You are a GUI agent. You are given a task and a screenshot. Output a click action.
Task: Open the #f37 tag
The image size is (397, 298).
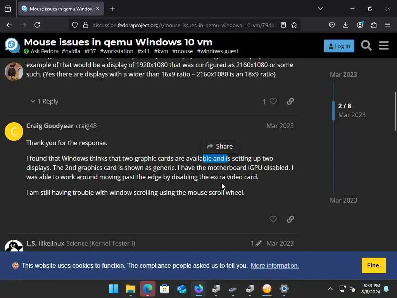[x=90, y=51]
